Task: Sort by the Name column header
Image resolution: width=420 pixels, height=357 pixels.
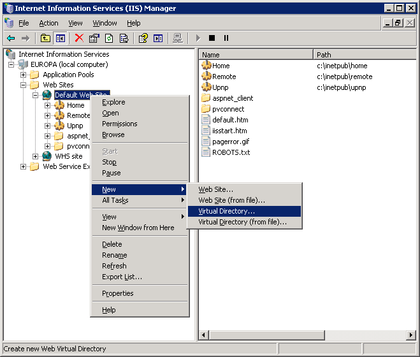Action: pos(256,55)
